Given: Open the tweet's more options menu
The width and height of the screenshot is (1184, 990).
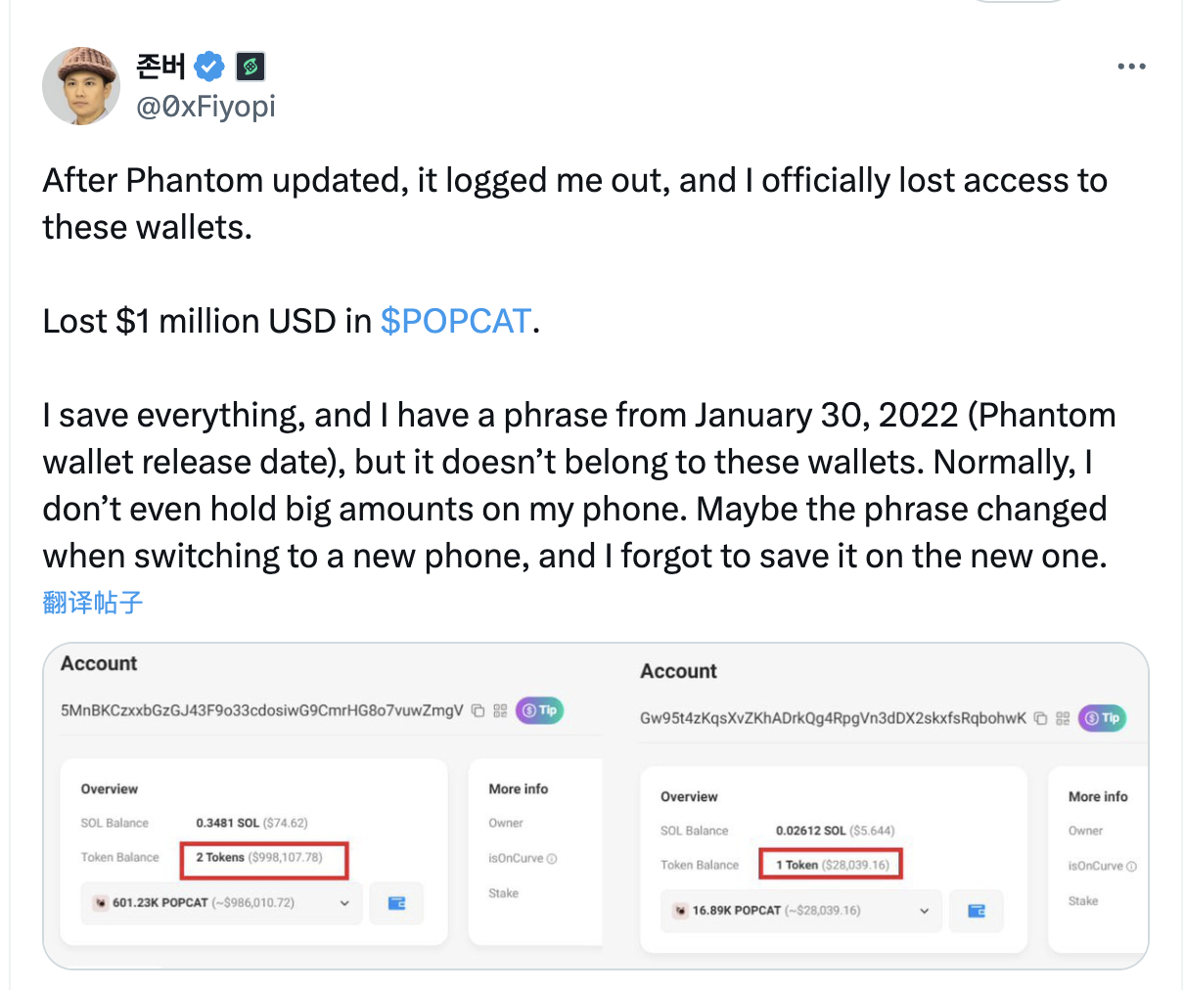Looking at the screenshot, I should tap(1131, 65).
